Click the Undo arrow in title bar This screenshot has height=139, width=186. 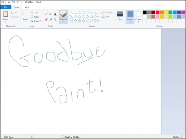13,2
